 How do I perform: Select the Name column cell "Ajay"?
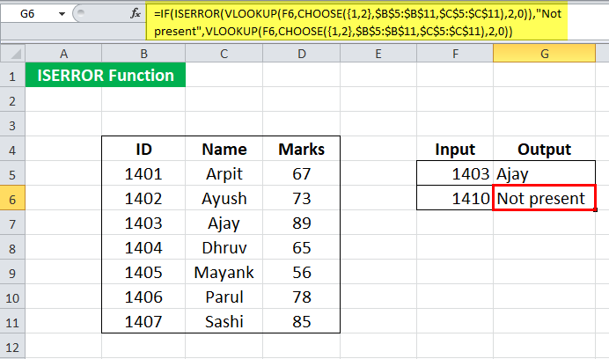pyautogui.click(x=224, y=223)
